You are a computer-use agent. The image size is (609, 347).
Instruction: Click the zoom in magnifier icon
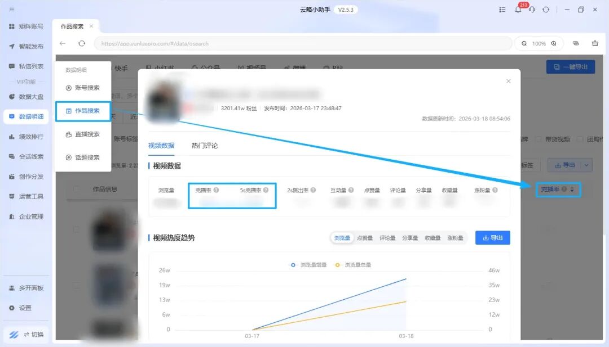(x=554, y=43)
